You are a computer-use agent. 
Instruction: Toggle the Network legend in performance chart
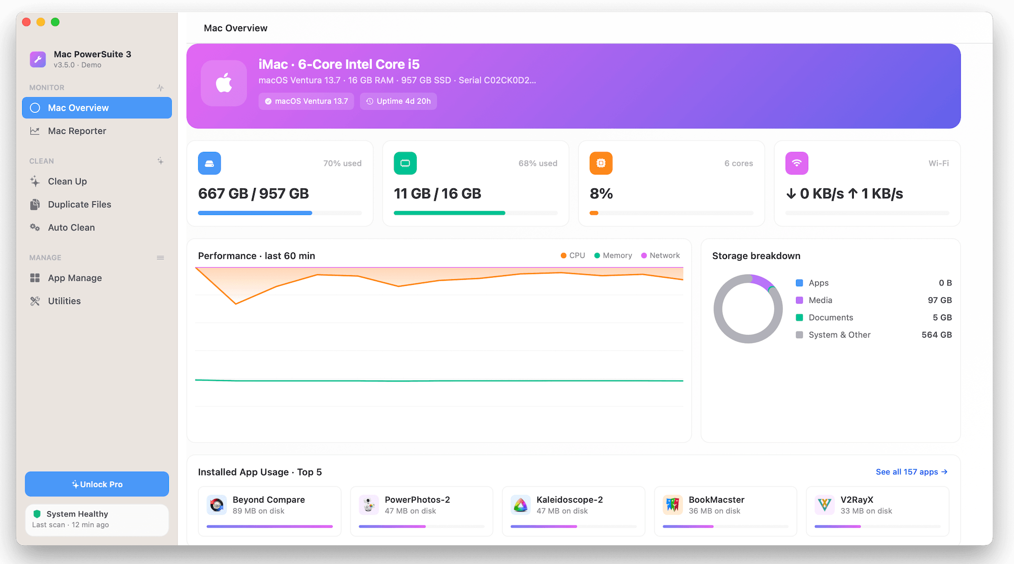click(661, 255)
